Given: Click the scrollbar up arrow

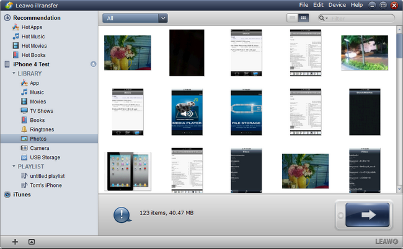Looking at the screenshot, I should point(399,29).
